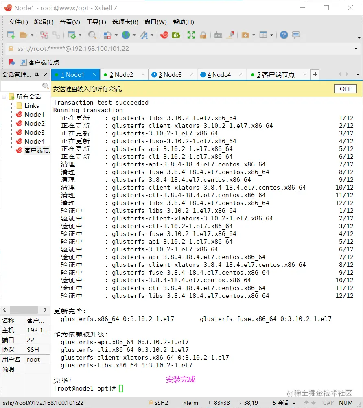
Task: Expand the open session folder dropdown
Action: pyautogui.click(x=32, y=35)
